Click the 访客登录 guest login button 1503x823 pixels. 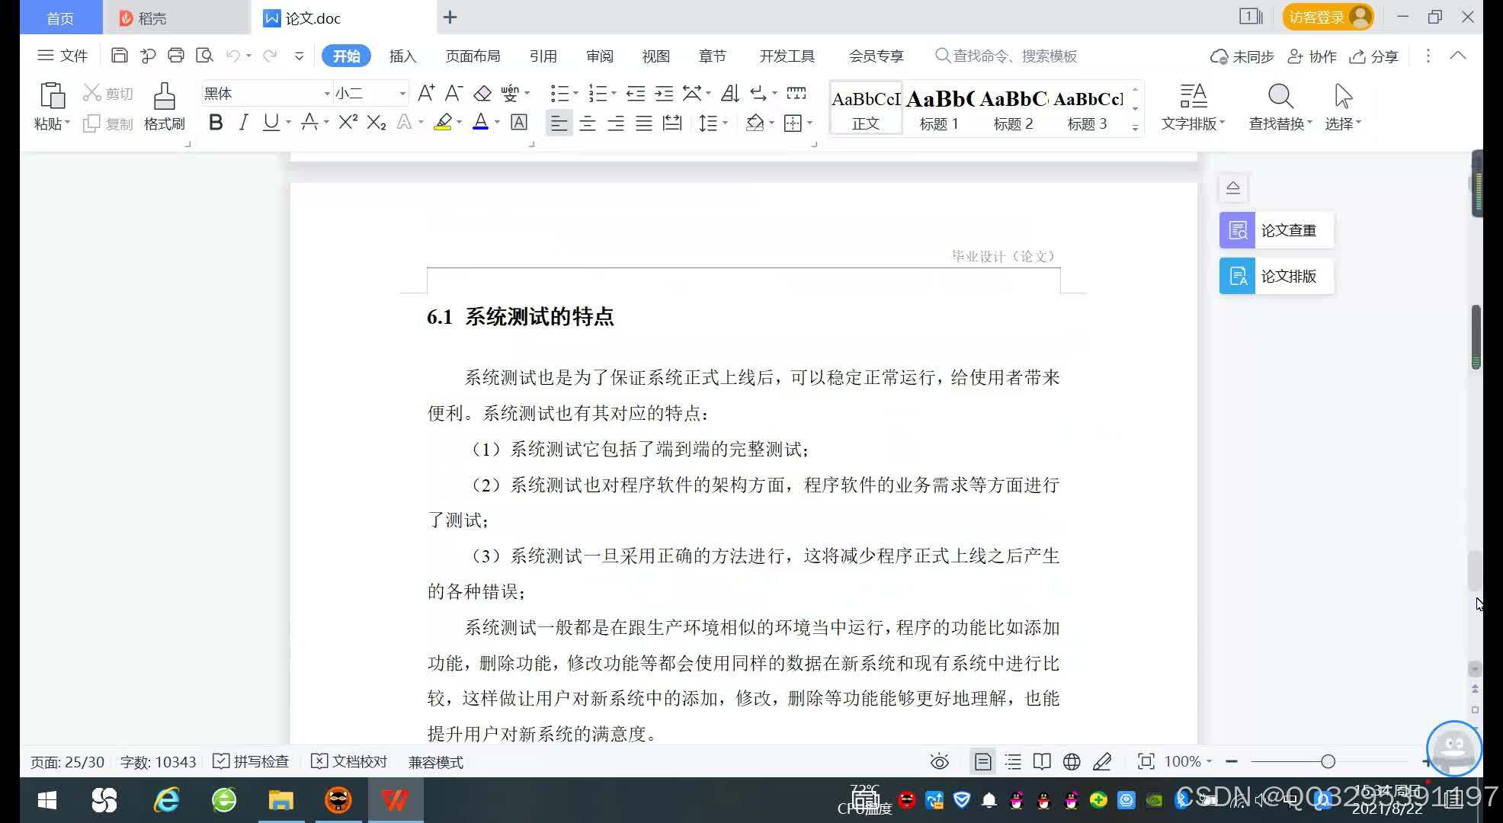tap(1328, 17)
